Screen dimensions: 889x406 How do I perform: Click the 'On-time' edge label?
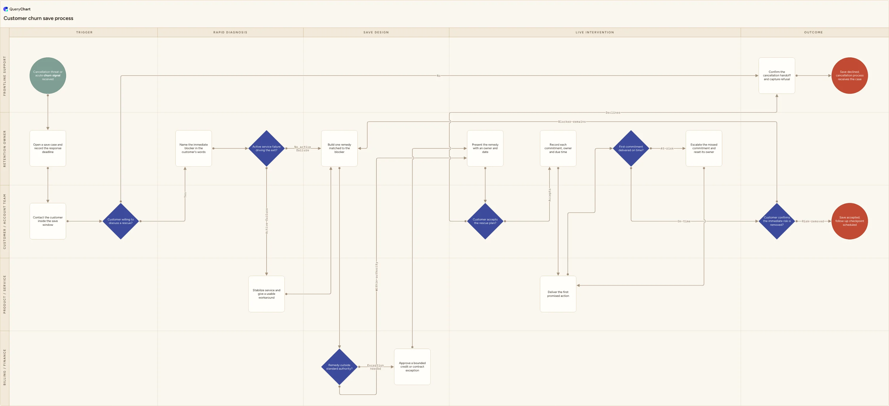tap(684, 221)
